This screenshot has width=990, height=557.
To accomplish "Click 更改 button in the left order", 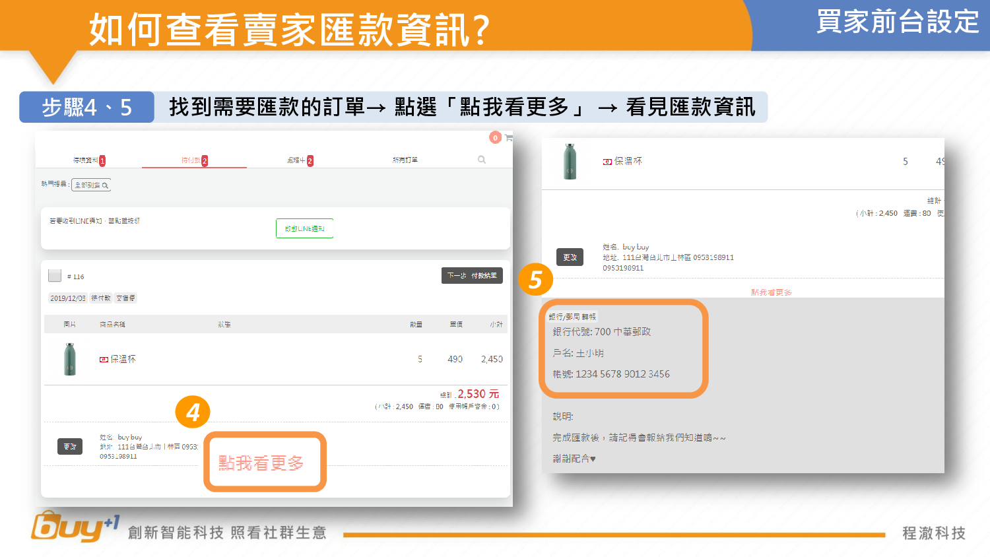I will point(70,447).
